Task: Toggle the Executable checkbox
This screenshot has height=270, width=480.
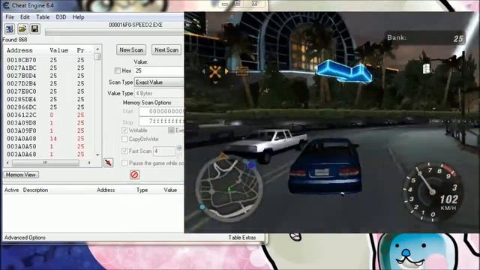Action: 172,130
